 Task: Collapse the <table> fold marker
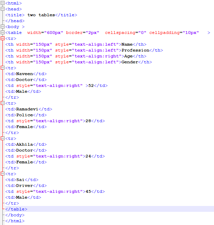pyautogui.click(x=2, y=32)
